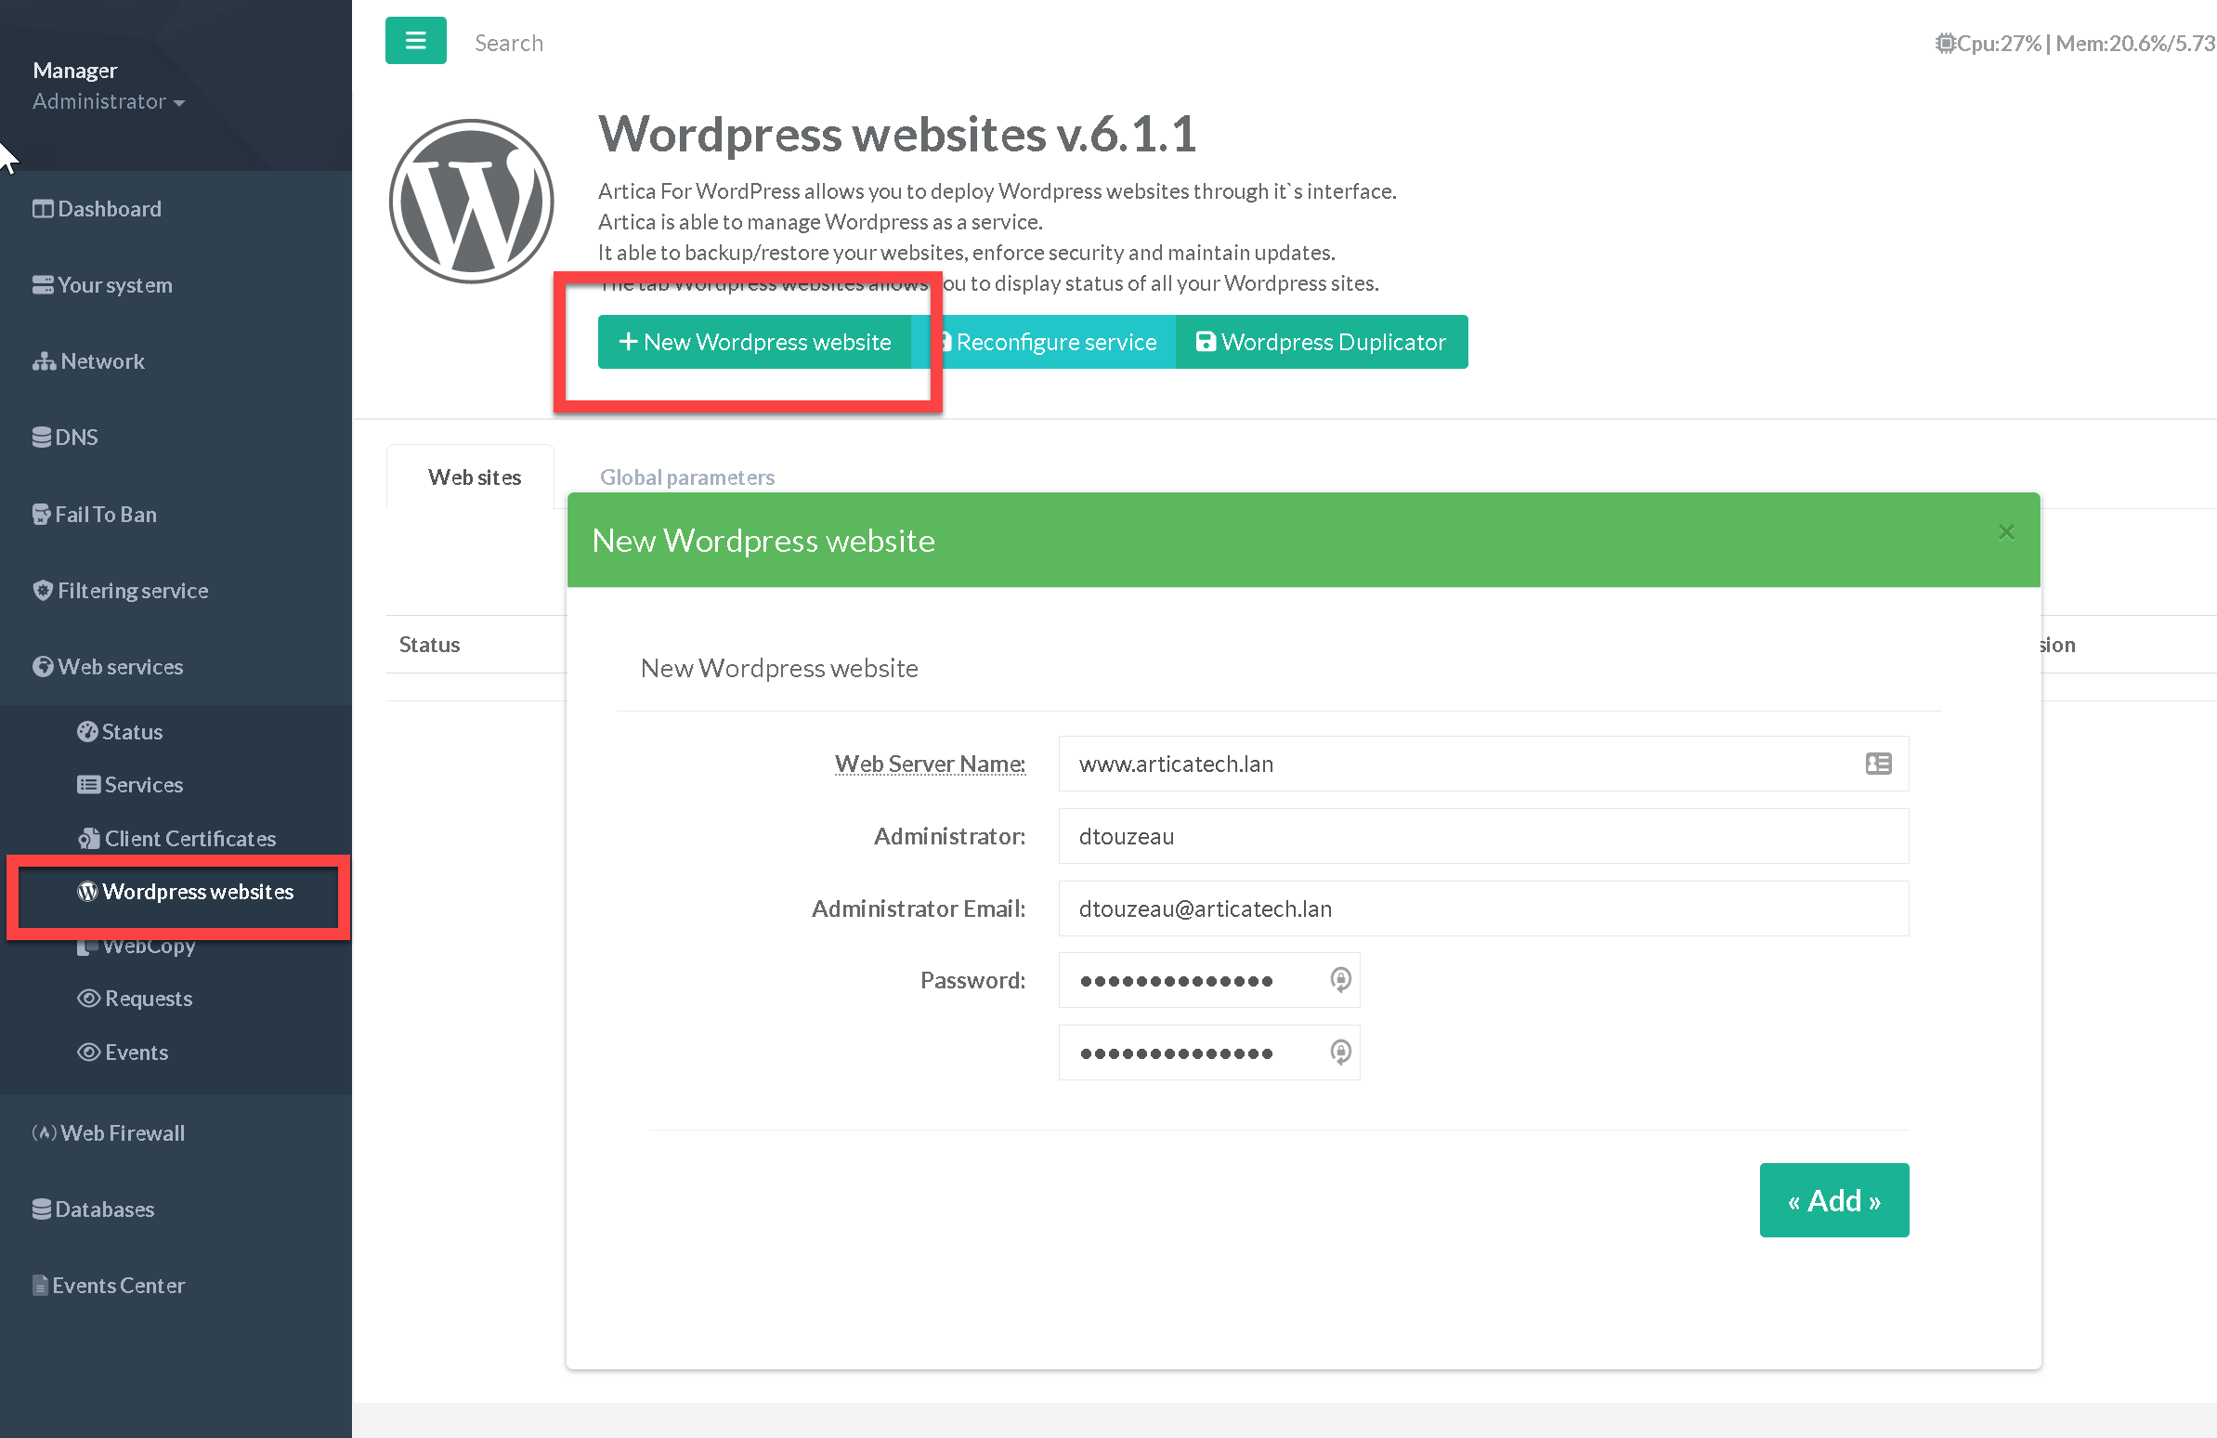Click the Reconfigure service button
This screenshot has width=2217, height=1438.
pyautogui.click(x=1052, y=342)
